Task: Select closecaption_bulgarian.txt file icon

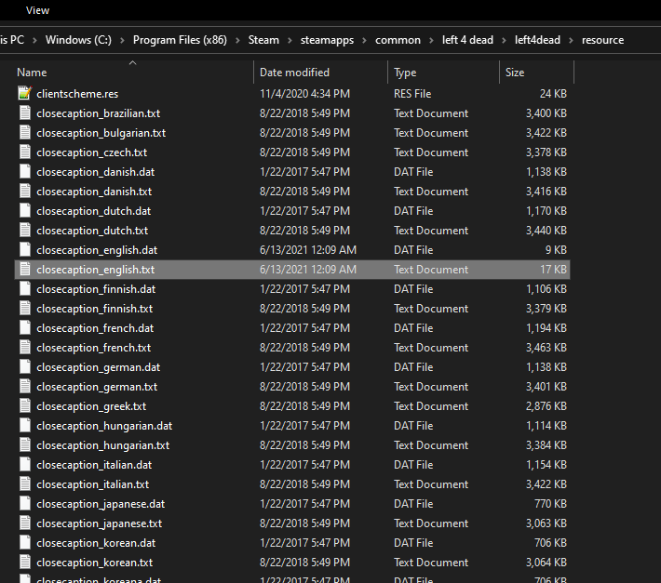Action: pos(25,133)
